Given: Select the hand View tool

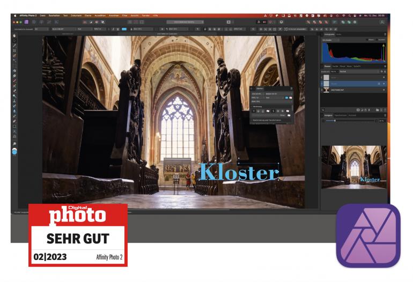Looking at the screenshot, I should 14,34.
